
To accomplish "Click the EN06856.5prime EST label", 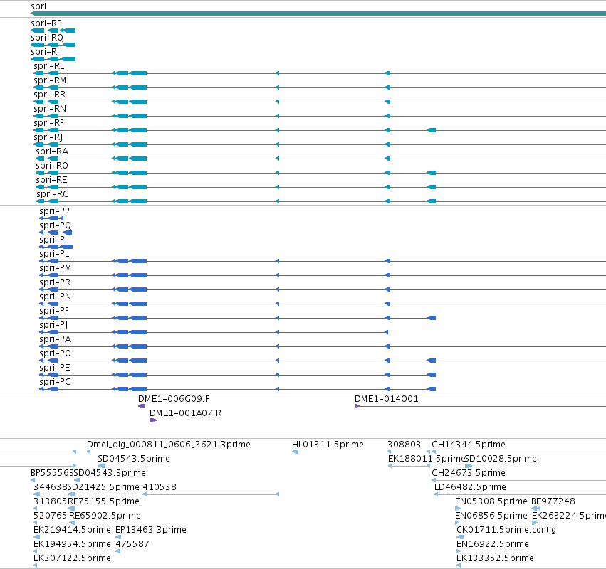I will click(x=491, y=516).
